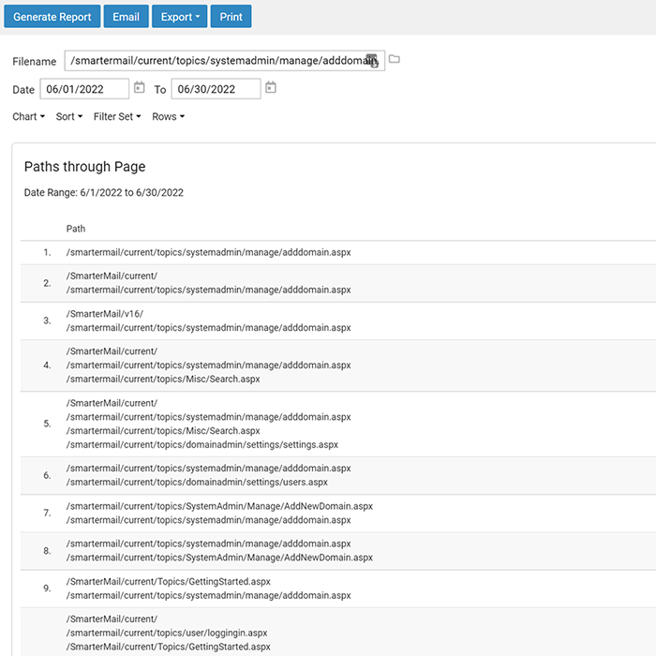Image resolution: width=656 pixels, height=656 pixels.
Task: Click the folder browse icon beside Filename
Action: click(x=395, y=59)
